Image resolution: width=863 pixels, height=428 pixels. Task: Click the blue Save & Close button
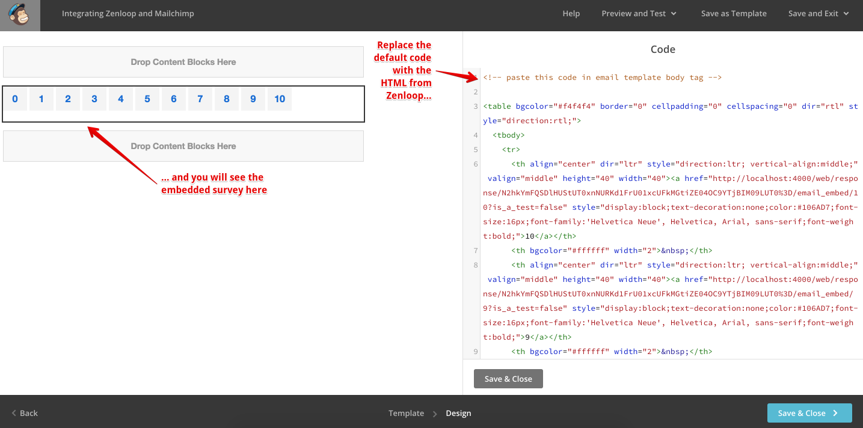coord(809,413)
